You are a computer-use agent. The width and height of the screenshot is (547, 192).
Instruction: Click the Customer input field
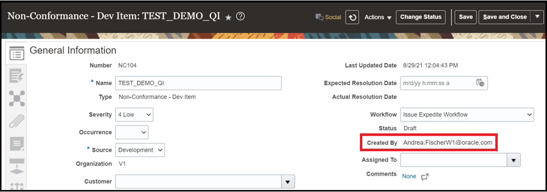(198, 181)
